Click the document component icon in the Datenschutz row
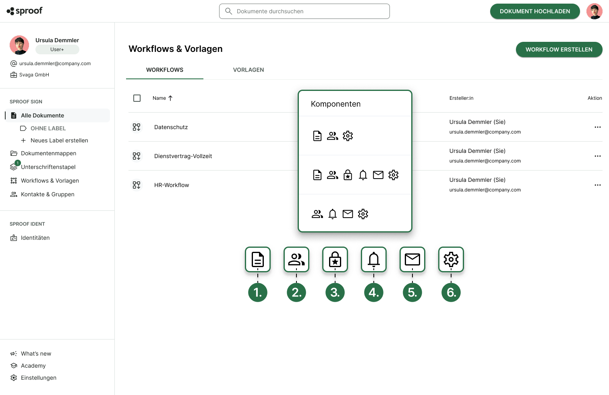The width and height of the screenshot is (609, 395). pos(317,136)
